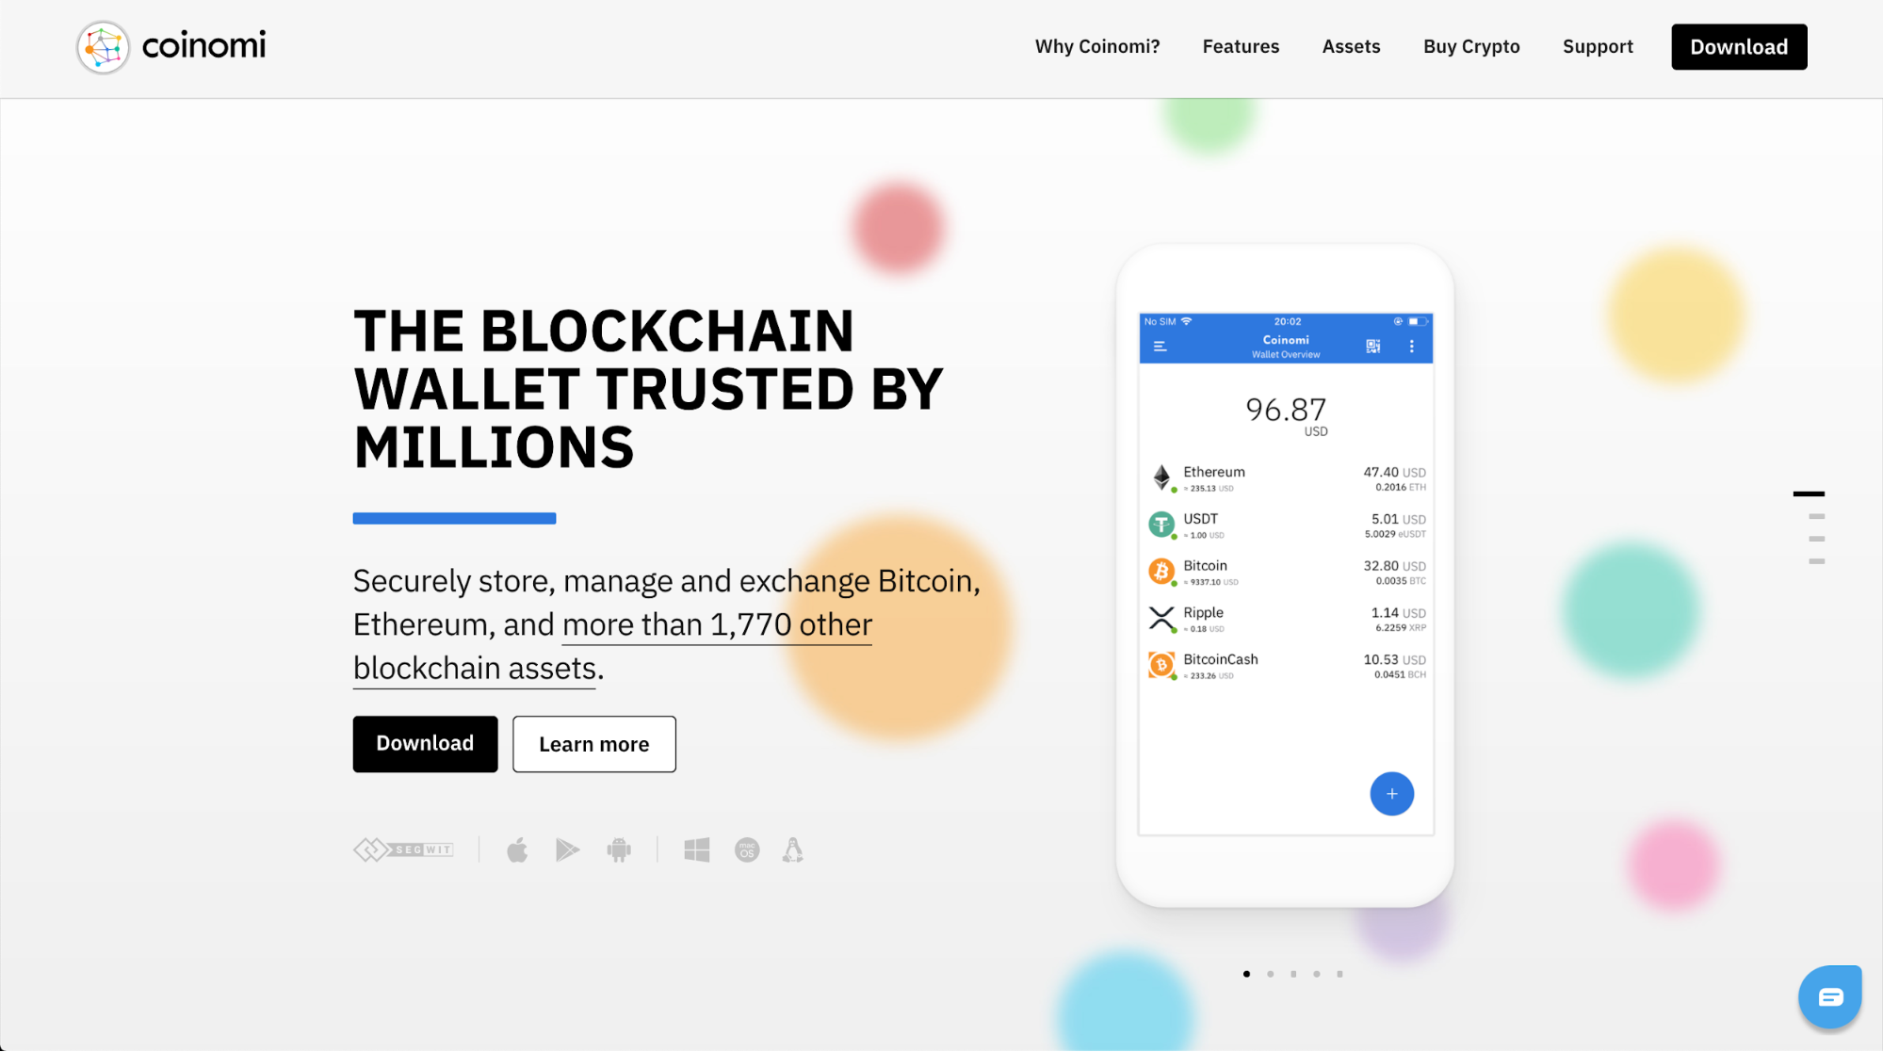This screenshot has width=1883, height=1052.
Task: Open the Features menu item
Action: [1241, 45]
